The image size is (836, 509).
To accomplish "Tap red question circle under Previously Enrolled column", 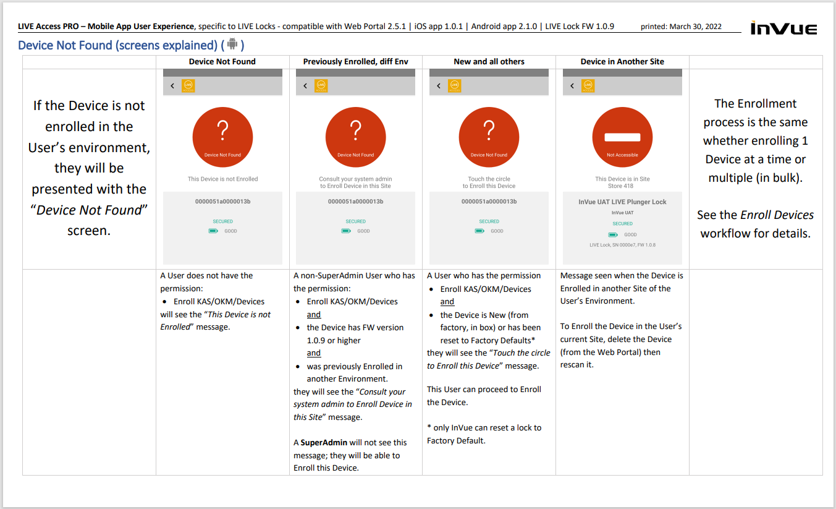I will click(356, 137).
